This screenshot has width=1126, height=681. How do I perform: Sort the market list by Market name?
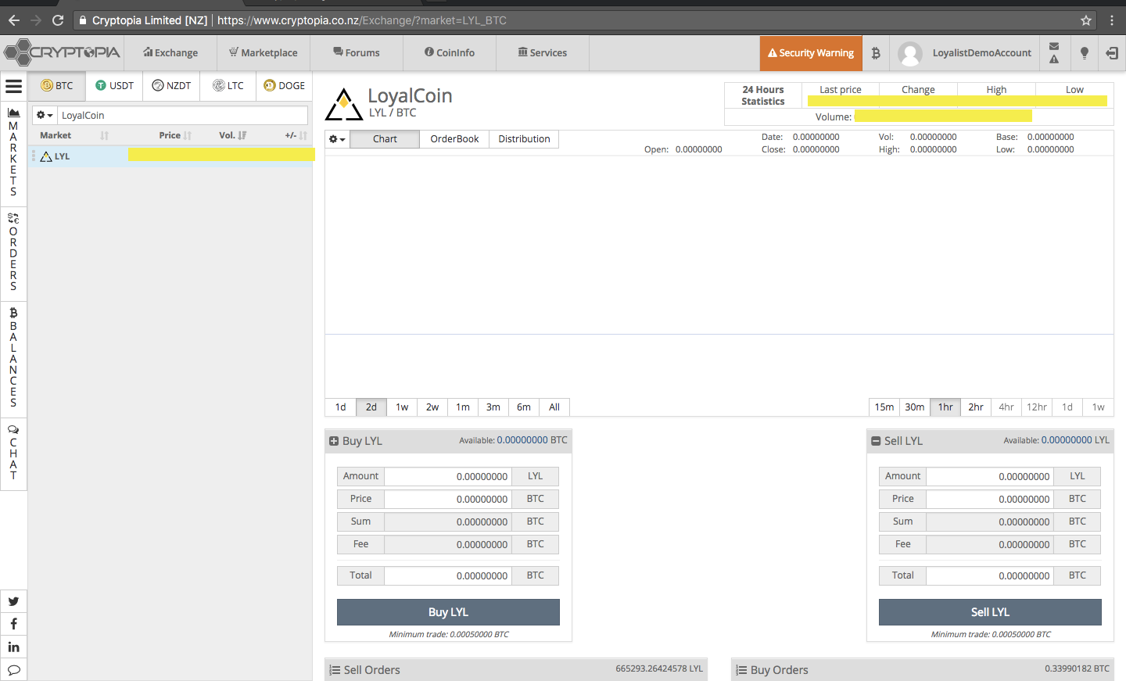coord(74,135)
